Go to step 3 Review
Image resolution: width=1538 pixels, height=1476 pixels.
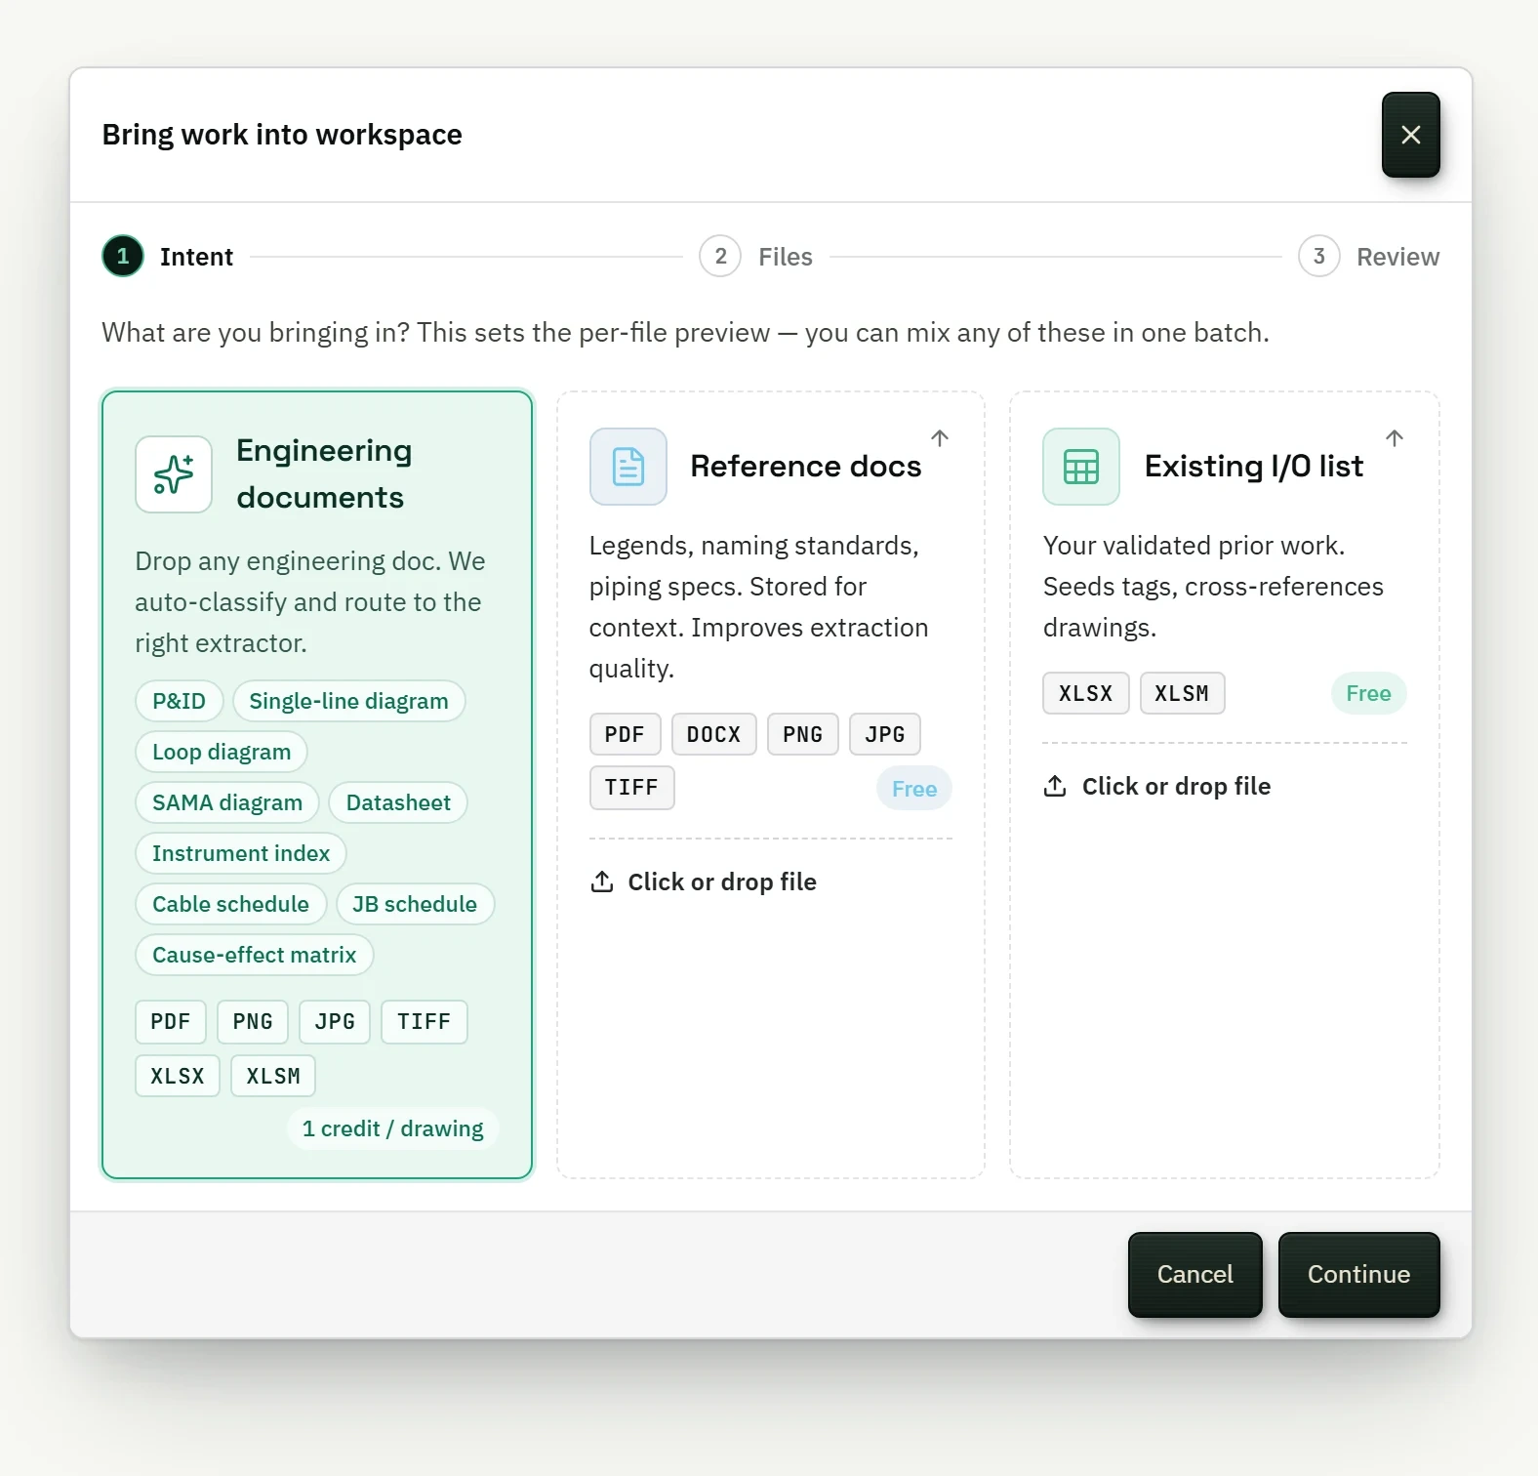[1369, 257]
